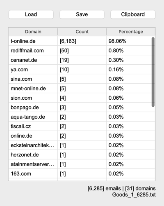Viewport: 164px width, 206px height.
Task: Sort by the Domain column header
Action: tap(33, 32)
